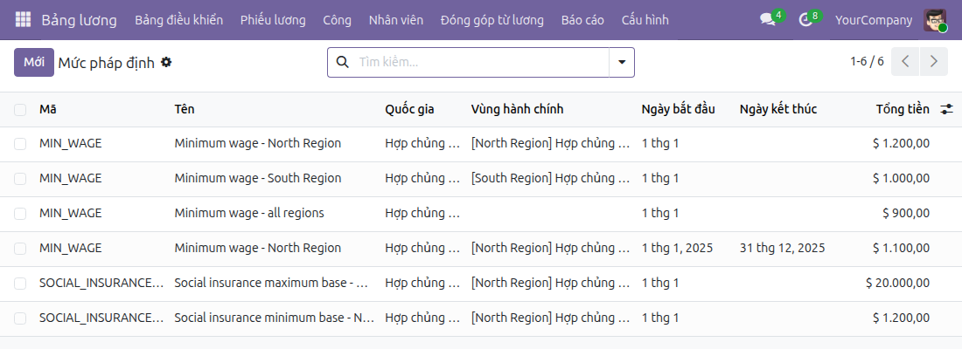The width and height of the screenshot is (962, 349).
Task: Click the Mức pháp định breadcrumb title
Action: click(106, 63)
